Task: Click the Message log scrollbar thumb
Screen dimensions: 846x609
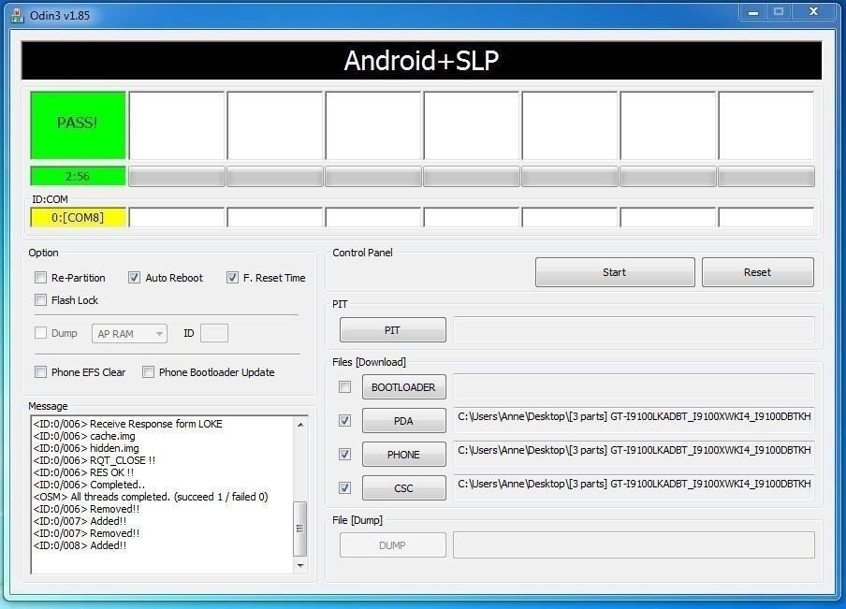Action: (300, 529)
